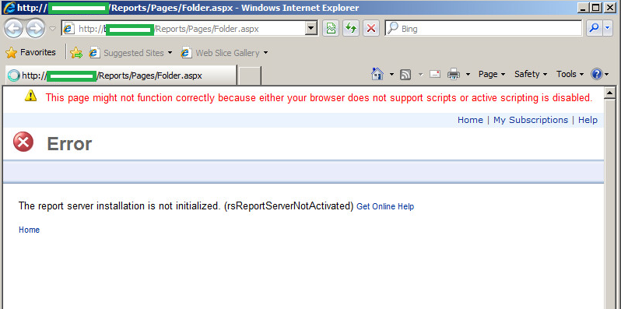Open the recent pages dropdown arrow
This screenshot has height=309, width=621.
click(53, 29)
